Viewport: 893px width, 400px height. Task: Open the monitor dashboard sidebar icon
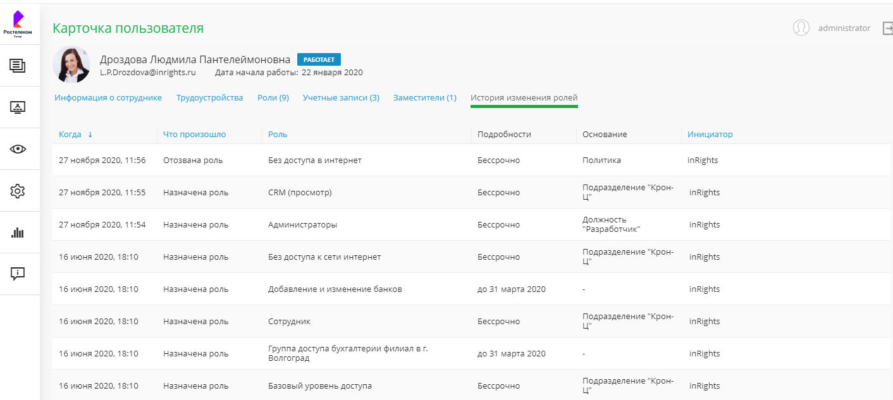18,107
